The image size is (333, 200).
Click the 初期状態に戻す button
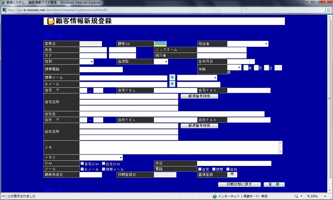tap(239, 184)
